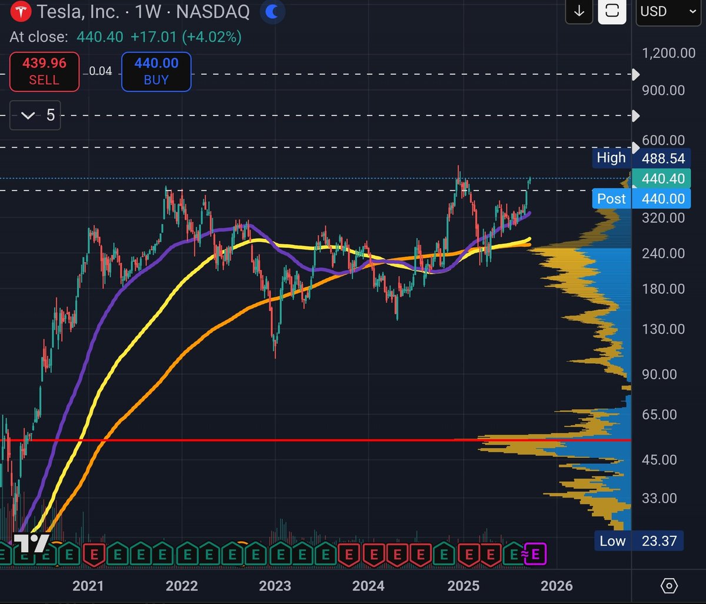Select the Post 440.00 price label

pos(641,199)
